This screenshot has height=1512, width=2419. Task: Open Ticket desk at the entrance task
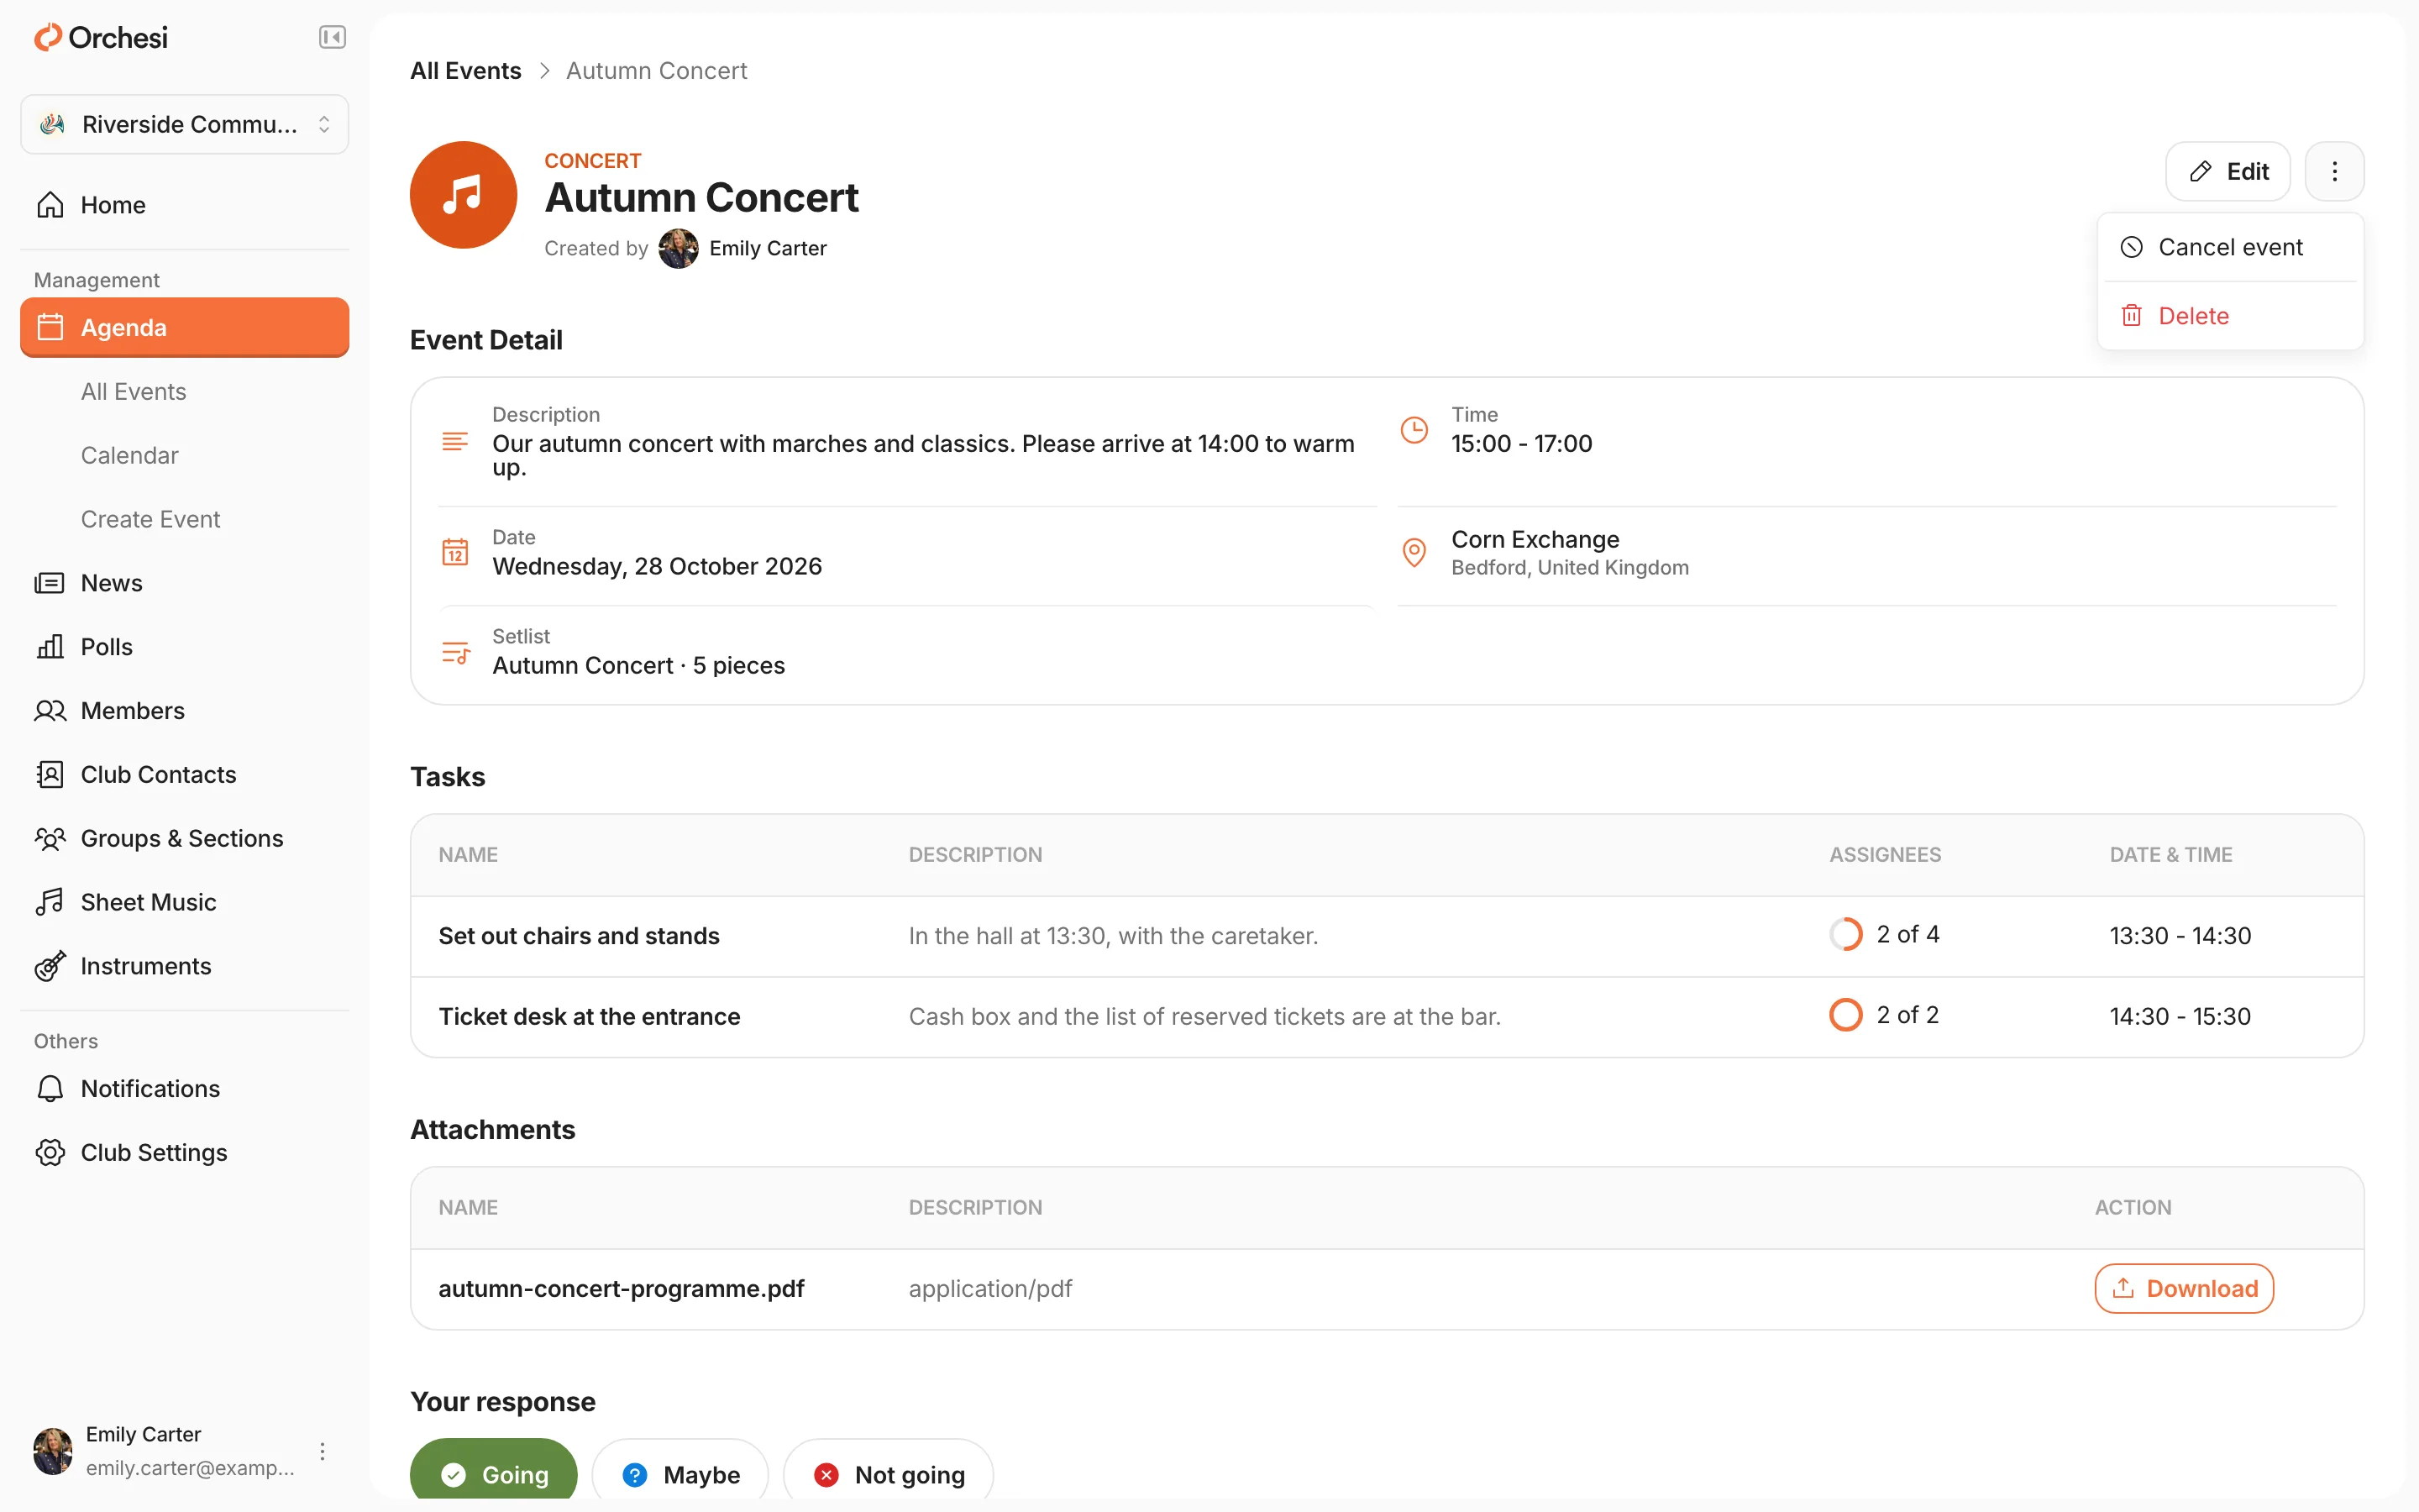click(1387, 1017)
